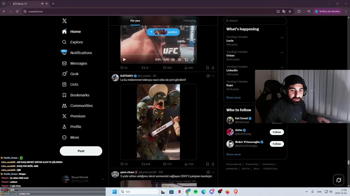Open Messages from the sidebar
This screenshot has width=350, height=196.
pyautogui.click(x=75, y=63)
